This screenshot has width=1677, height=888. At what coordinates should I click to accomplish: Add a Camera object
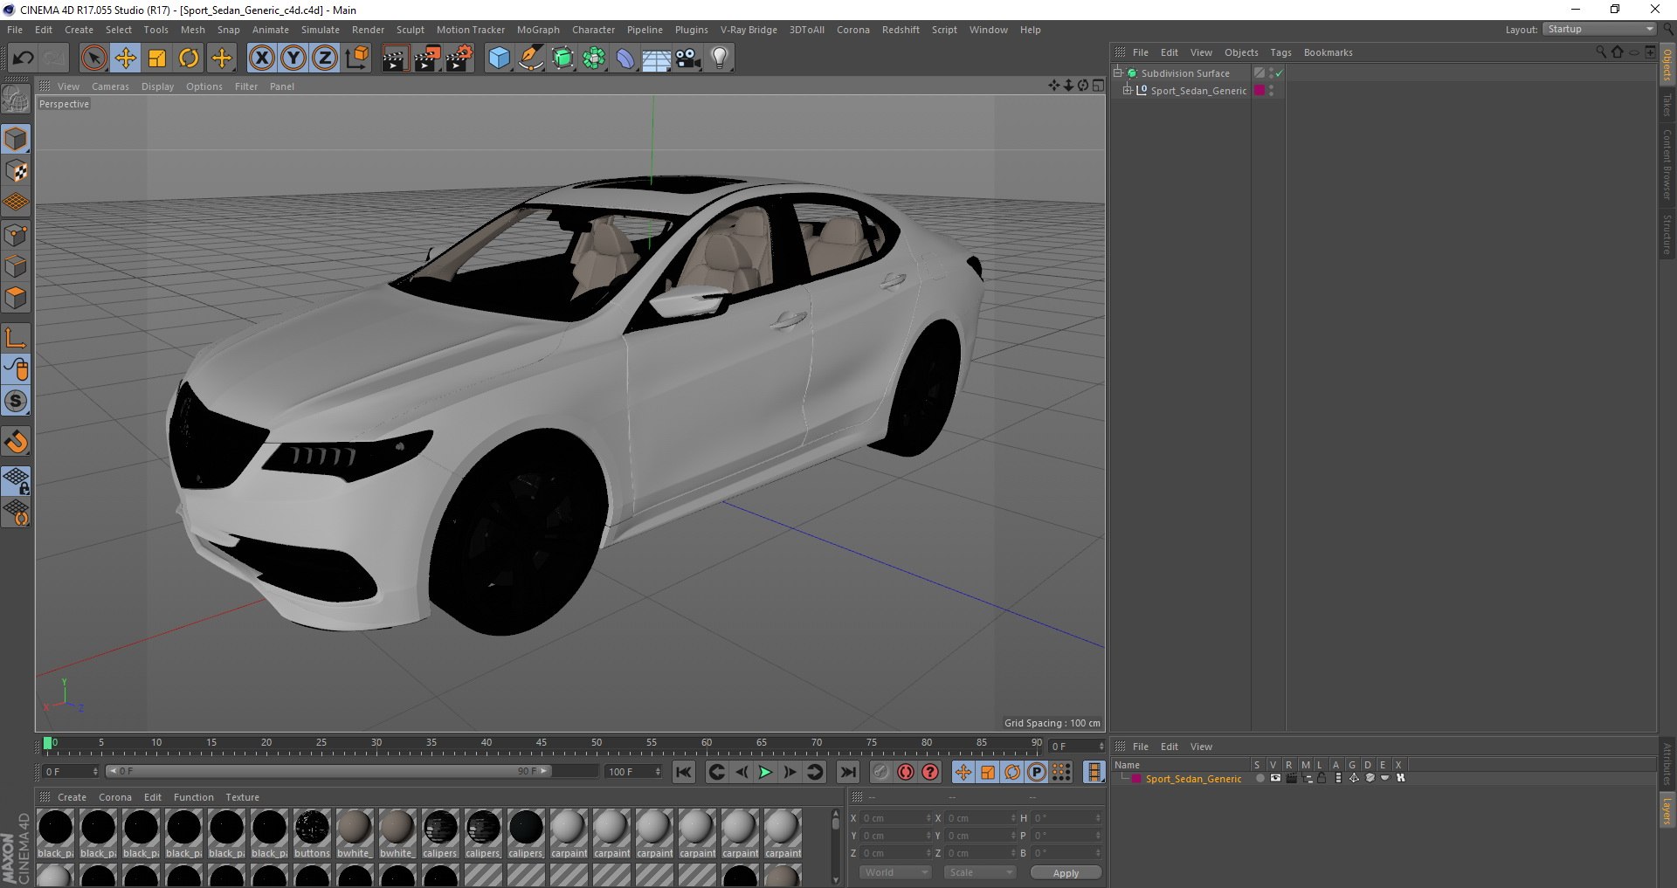[688, 59]
